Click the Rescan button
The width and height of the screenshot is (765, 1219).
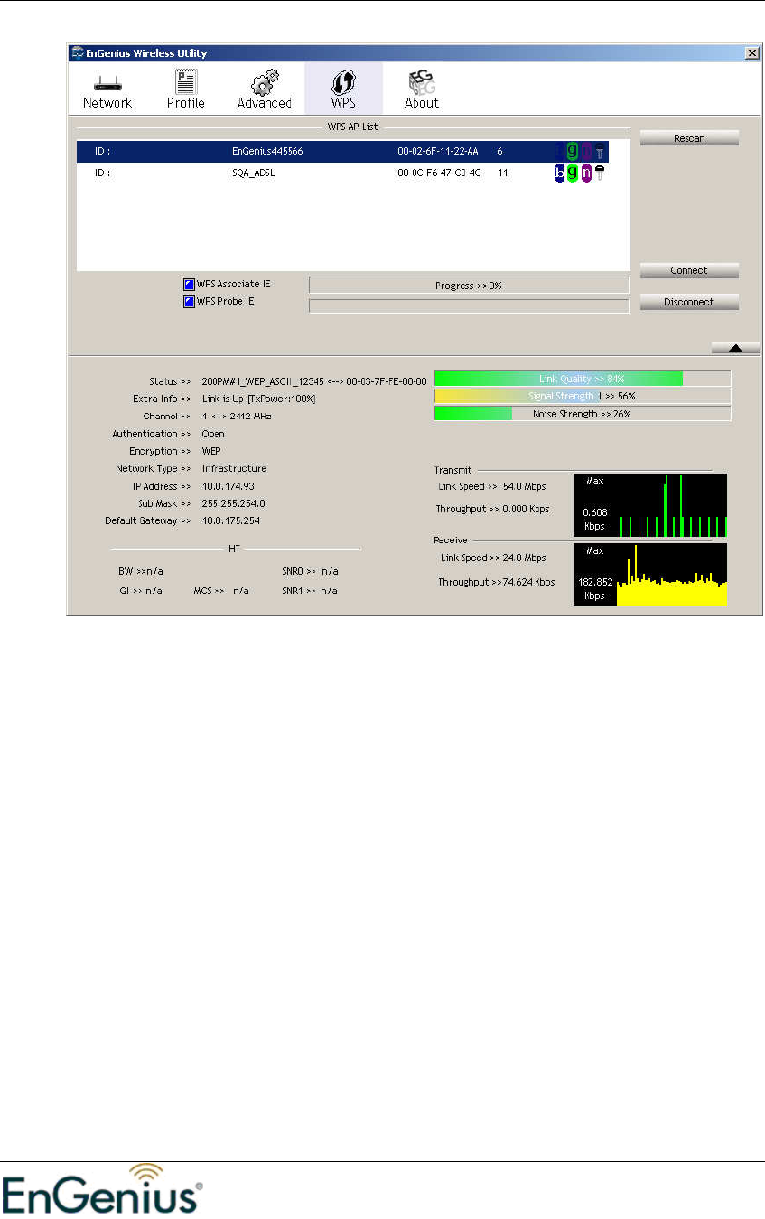pos(689,138)
